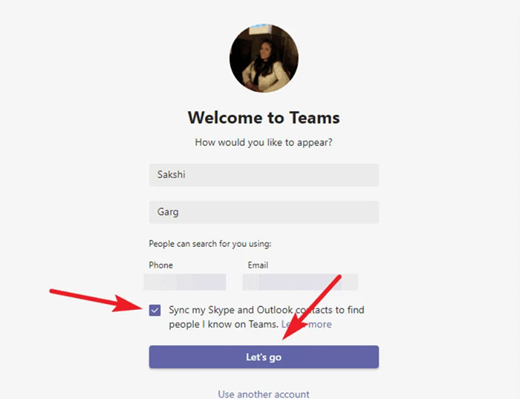The width and height of the screenshot is (520, 399).
Task: Select the blurred Email value field
Action: [x=300, y=282]
